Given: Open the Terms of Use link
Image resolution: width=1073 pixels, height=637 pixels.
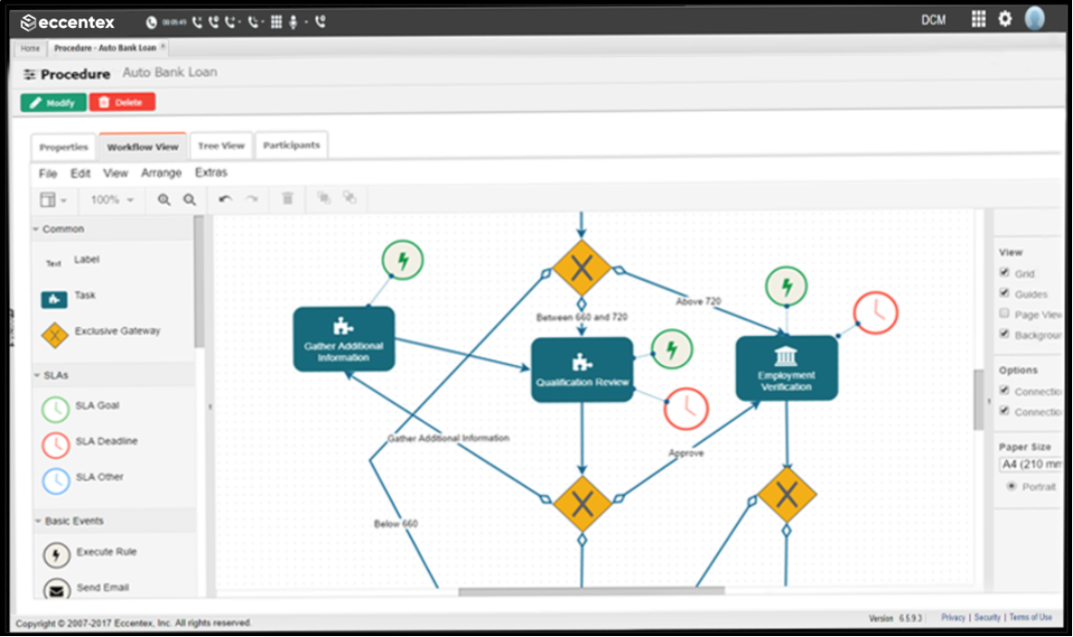Looking at the screenshot, I should tap(1030, 617).
